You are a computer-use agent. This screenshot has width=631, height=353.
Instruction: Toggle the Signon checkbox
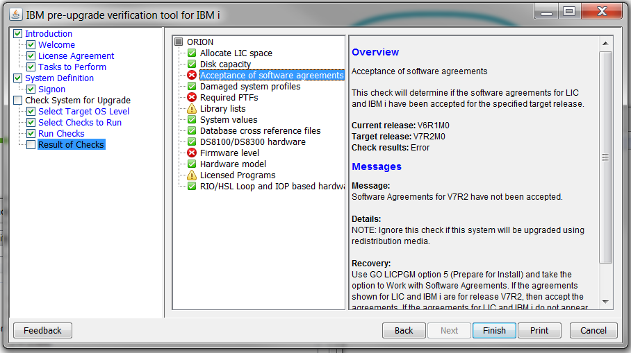[x=31, y=89]
